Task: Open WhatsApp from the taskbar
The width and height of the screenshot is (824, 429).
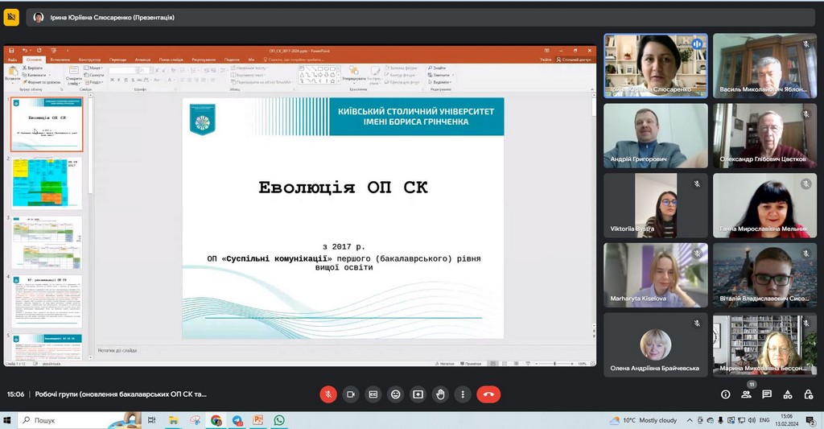Action: [x=279, y=420]
